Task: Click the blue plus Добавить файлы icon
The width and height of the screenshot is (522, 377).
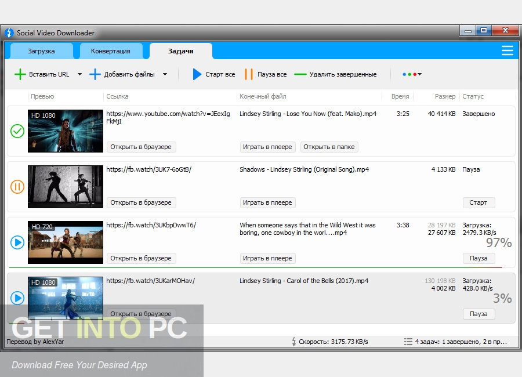Action: pos(95,74)
